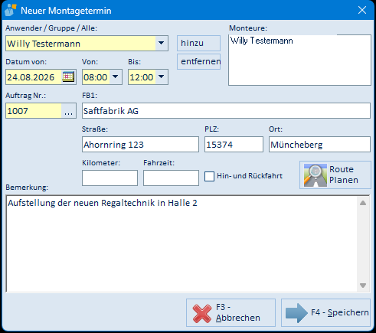This screenshot has width=376, height=333.
Task: Click the scroll down arrow in Bemerkung
Action: [363, 286]
